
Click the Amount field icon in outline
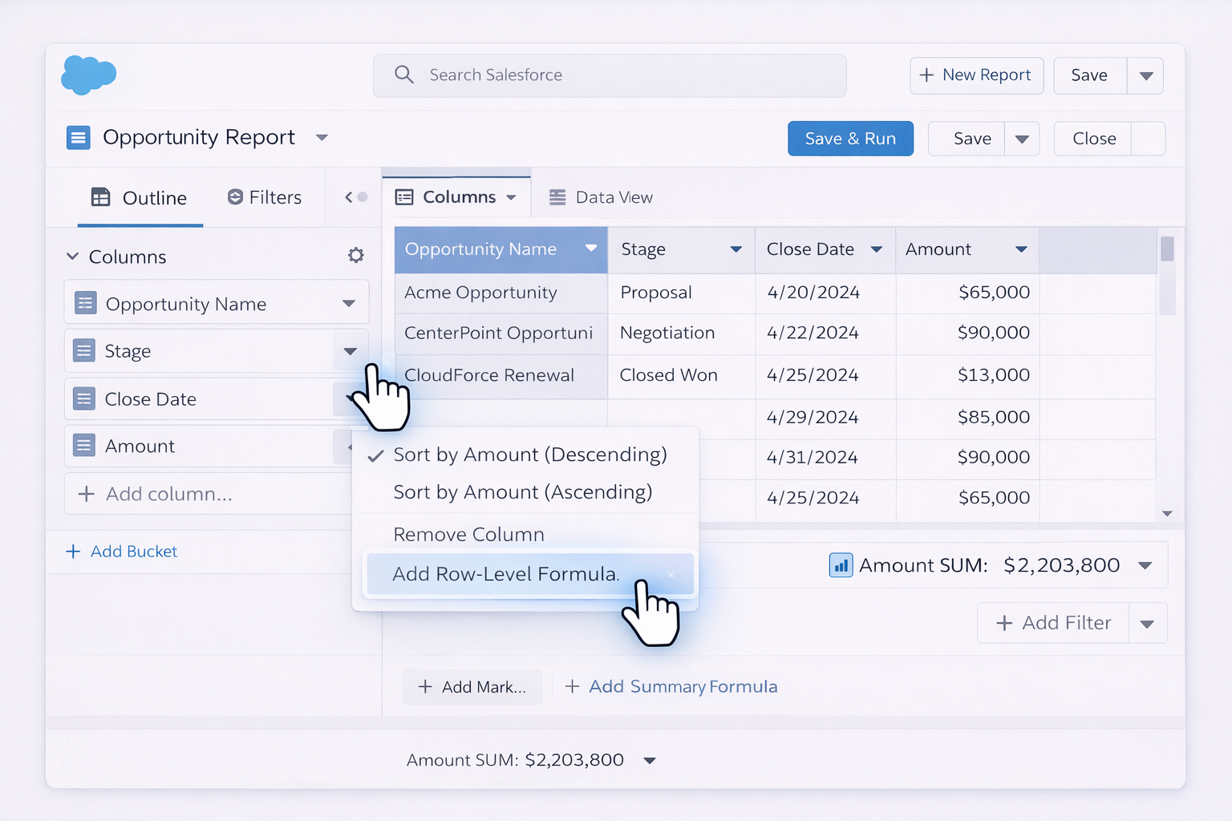coord(84,445)
